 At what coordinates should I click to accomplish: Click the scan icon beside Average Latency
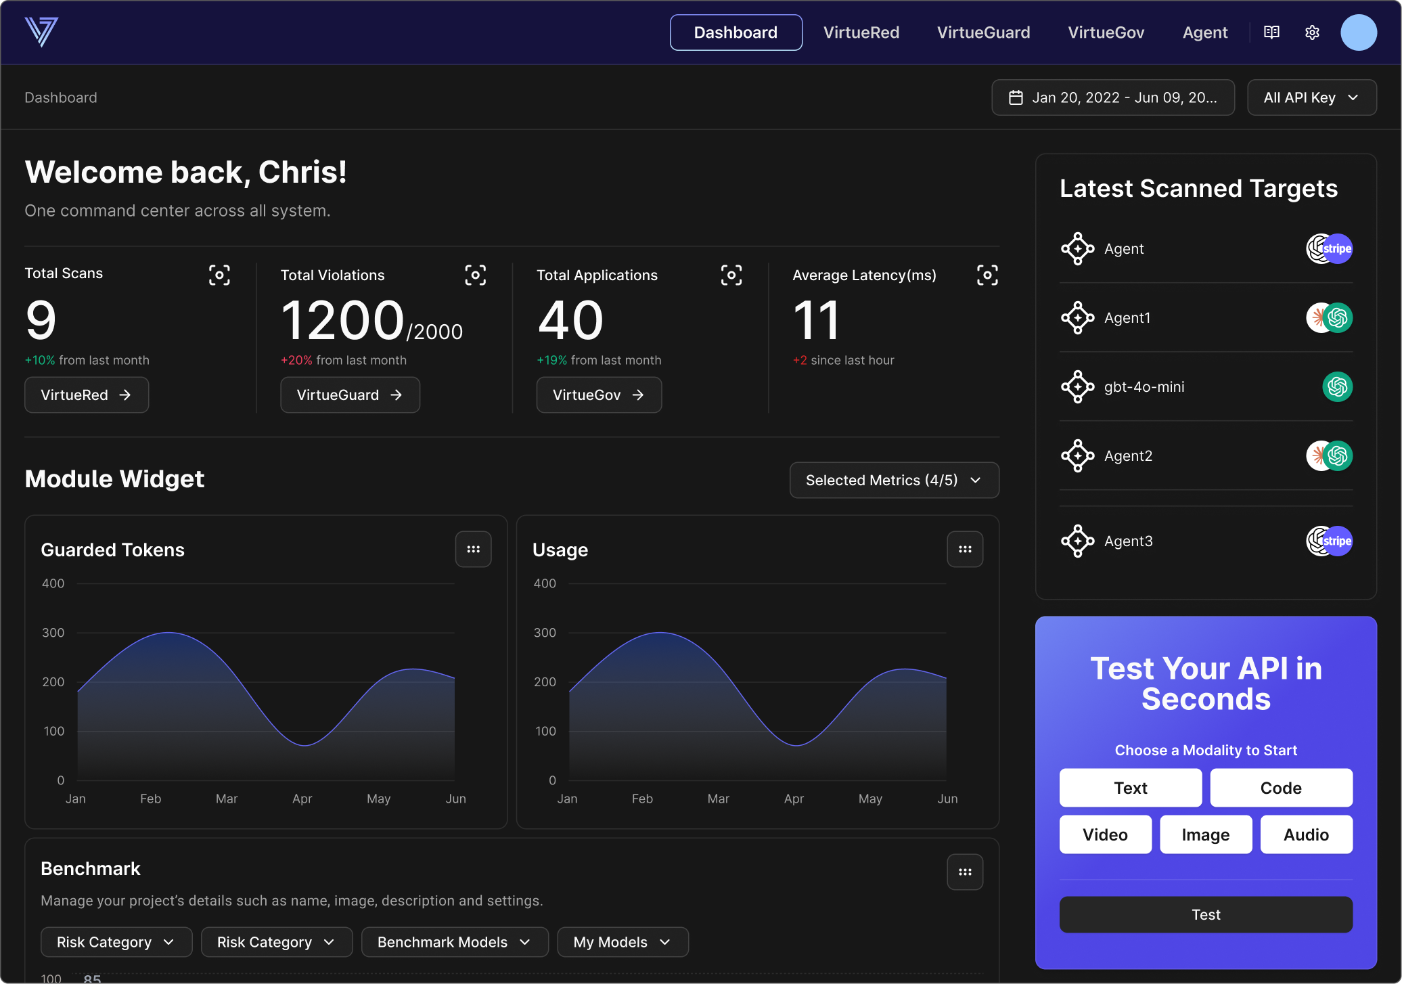[x=987, y=275]
